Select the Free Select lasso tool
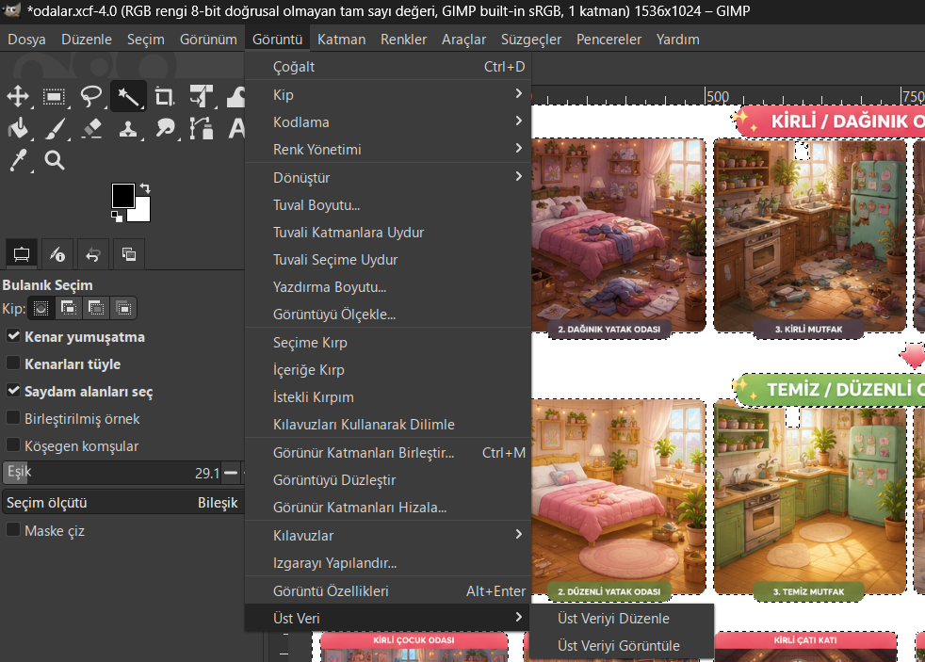Screen dimensions: 925x662 click(x=90, y=96)
